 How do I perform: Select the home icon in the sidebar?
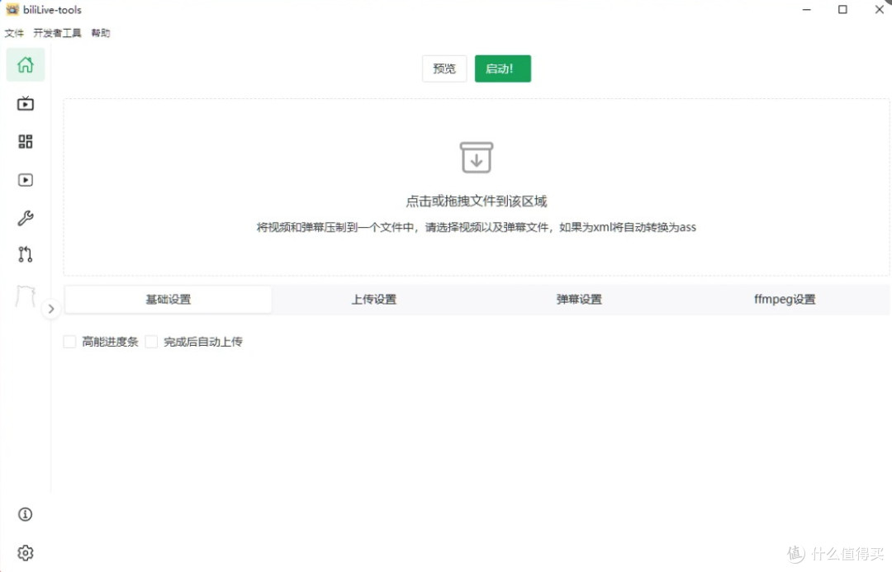point(25,64)
